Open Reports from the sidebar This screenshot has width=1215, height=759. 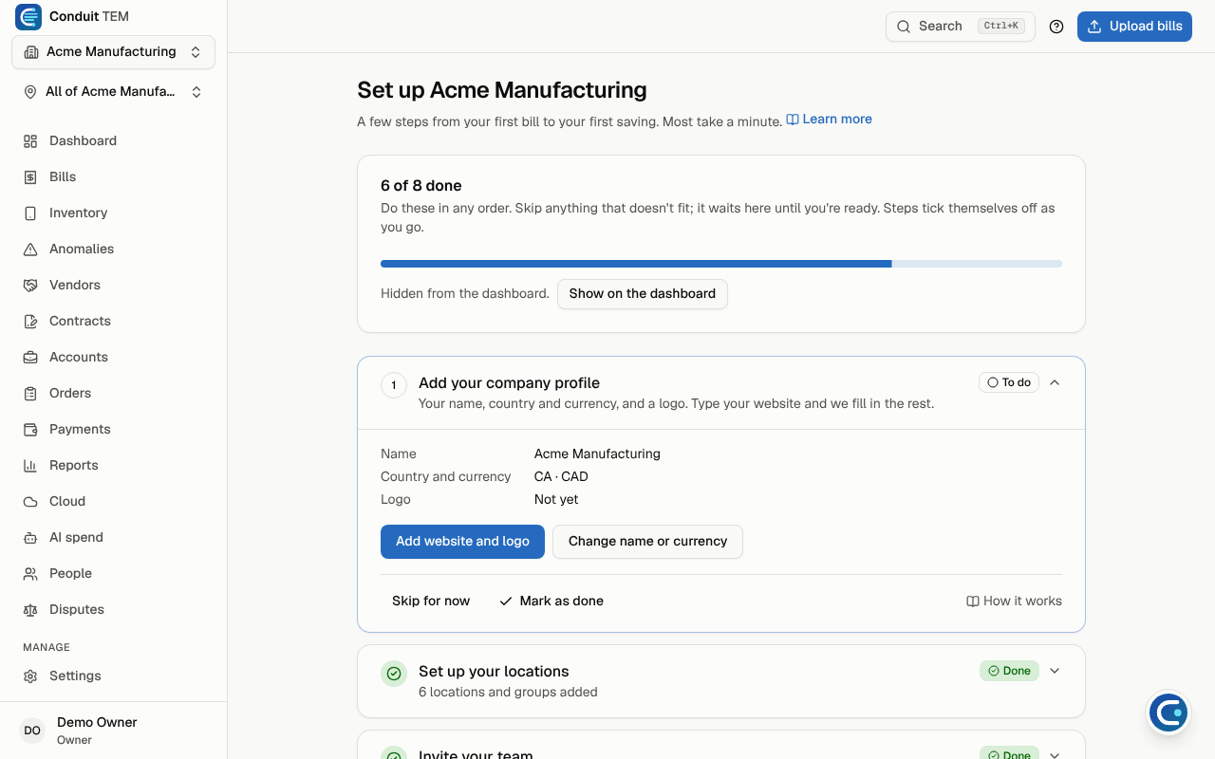(x=113, y=465)
